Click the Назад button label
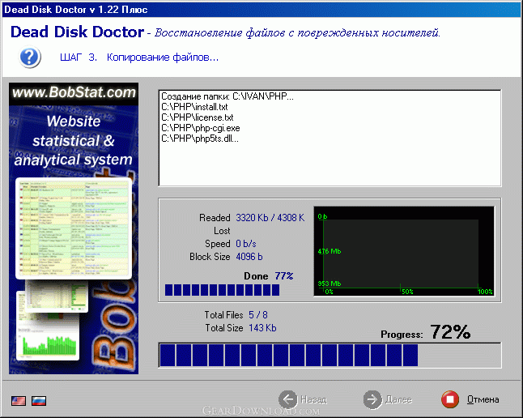The width and height of the screenshot is (523, 418). pos(314,399)
